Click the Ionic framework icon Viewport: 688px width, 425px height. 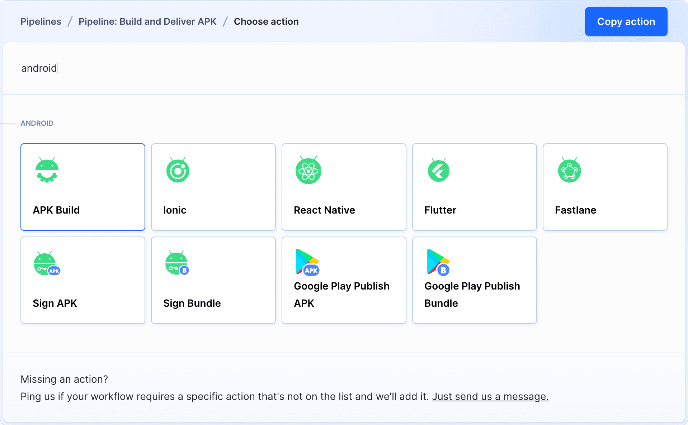pos(178,171)
